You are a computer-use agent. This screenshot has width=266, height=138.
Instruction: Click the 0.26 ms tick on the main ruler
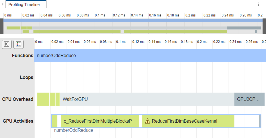click(x=252, y=42)
